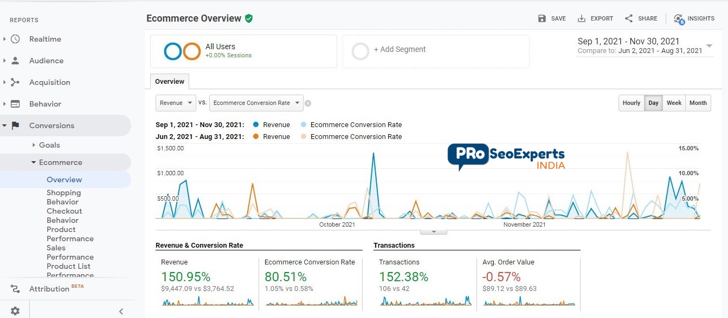The image size is (728, 318).
Task: Click the Behavior window icon
Action: pyautogui.click(x=15, y=104)
